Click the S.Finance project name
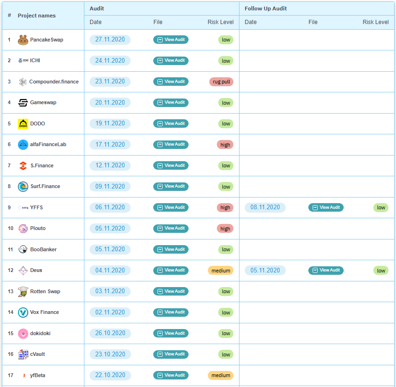 point(42,165)
